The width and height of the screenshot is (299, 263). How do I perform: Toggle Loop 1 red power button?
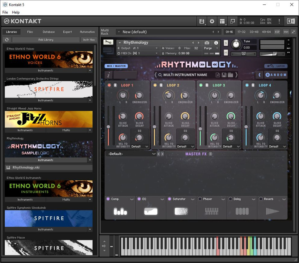coord(109,85)
